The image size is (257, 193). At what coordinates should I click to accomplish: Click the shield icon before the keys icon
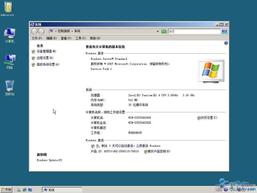93,146
